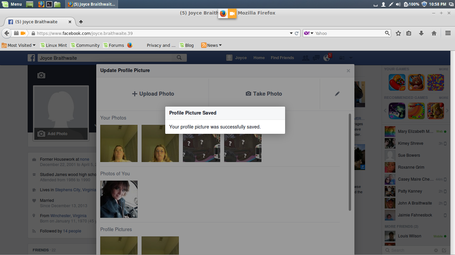Screen dimensions: 455x255
Task: Open the Community bookmark
Action: click(x=85, y=45)
